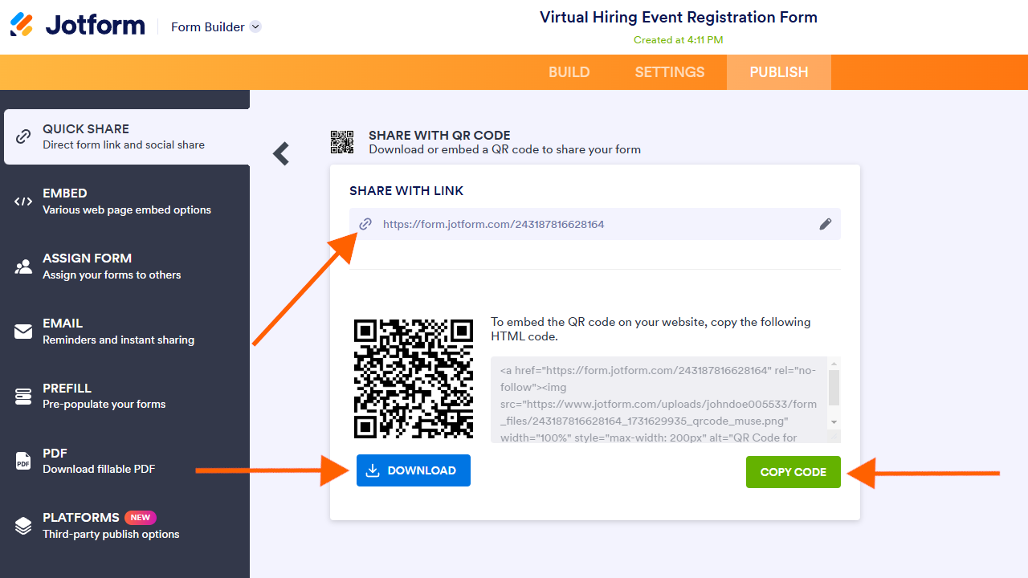Click the Embed code brackets icon

[x=23, y=201]
